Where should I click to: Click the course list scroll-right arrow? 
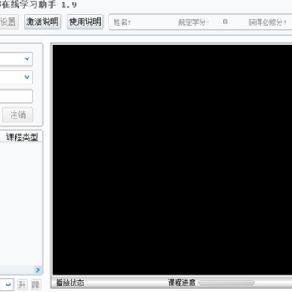(37, 269)
